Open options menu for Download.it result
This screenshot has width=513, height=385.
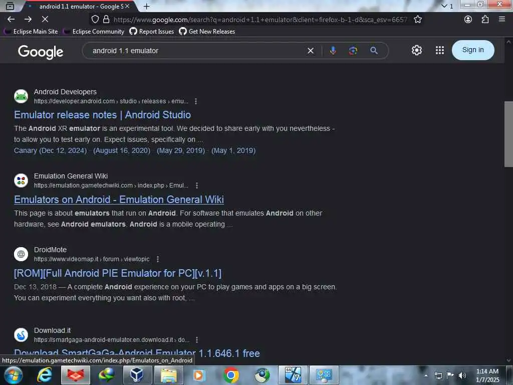pyautogui.click(x=196, y=340)
